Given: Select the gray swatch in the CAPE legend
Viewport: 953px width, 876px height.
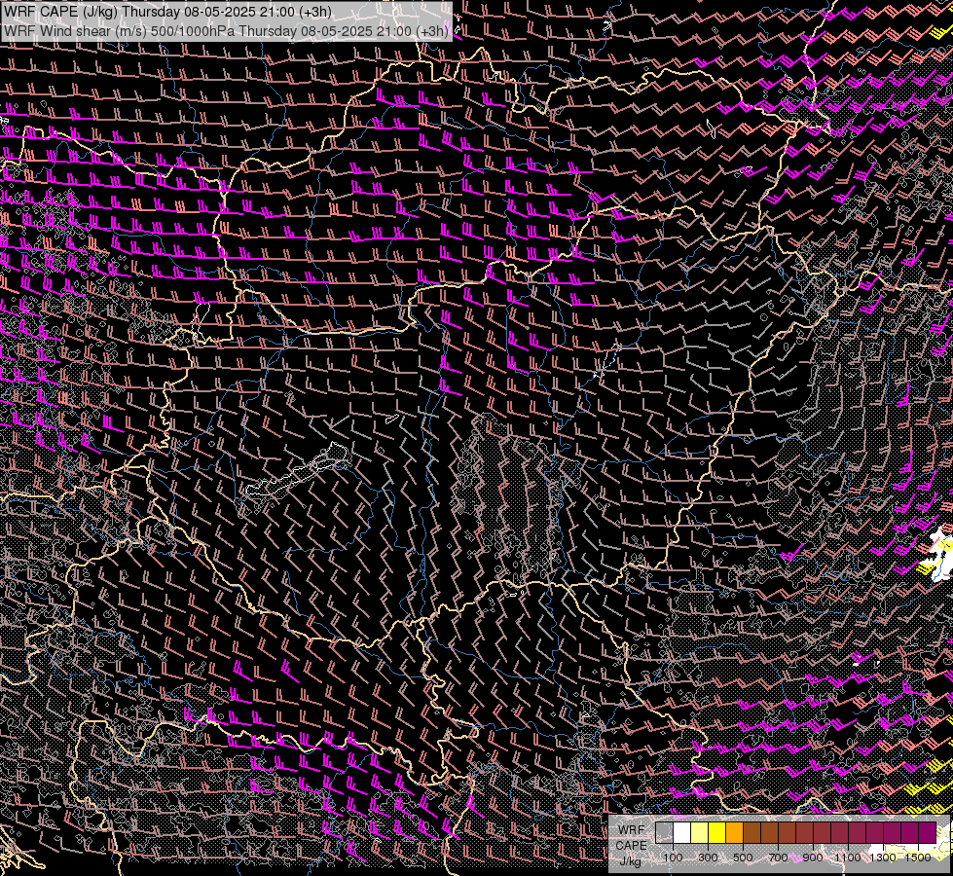Looking at the screenshot, I should [664, 833].
